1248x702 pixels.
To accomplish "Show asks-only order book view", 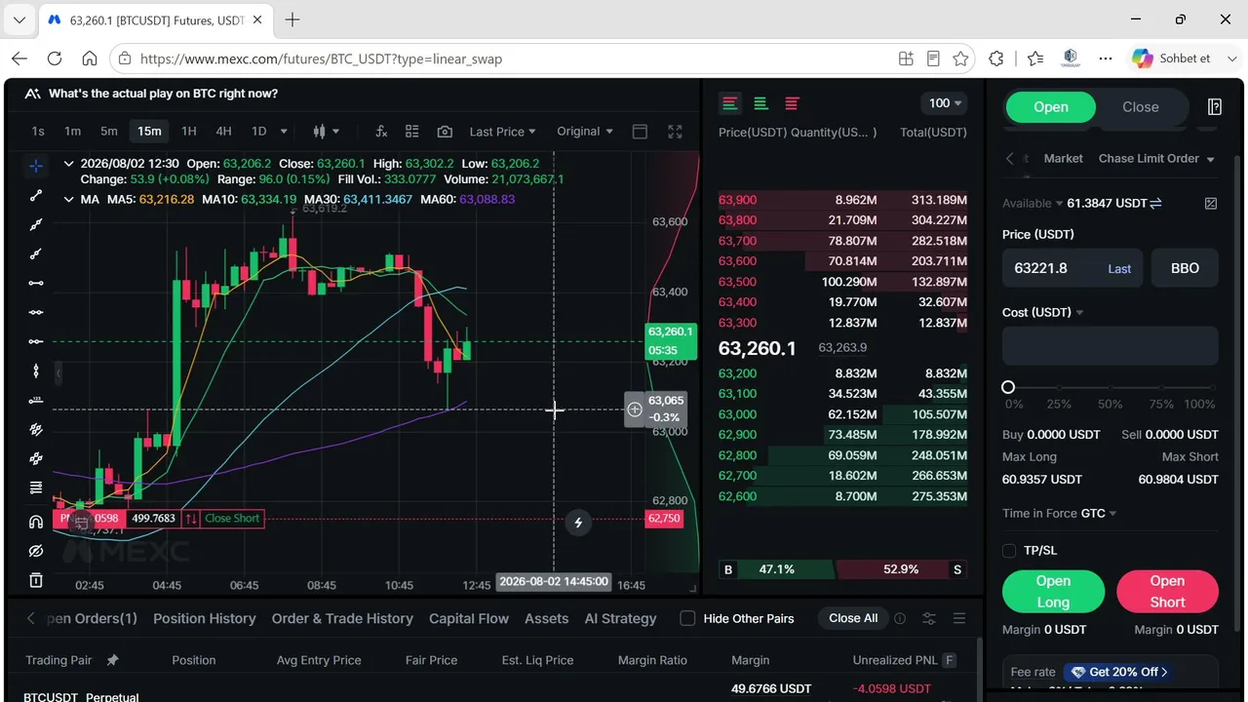I will click(x=792, y=103).
